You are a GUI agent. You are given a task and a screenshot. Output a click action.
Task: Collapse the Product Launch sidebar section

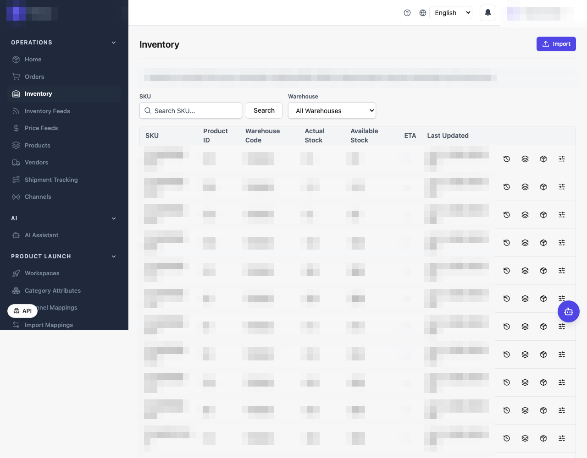click(114, 256)
